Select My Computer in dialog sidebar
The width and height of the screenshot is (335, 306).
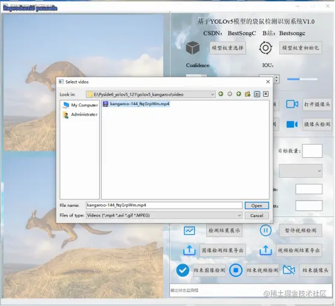click(80, 105)
